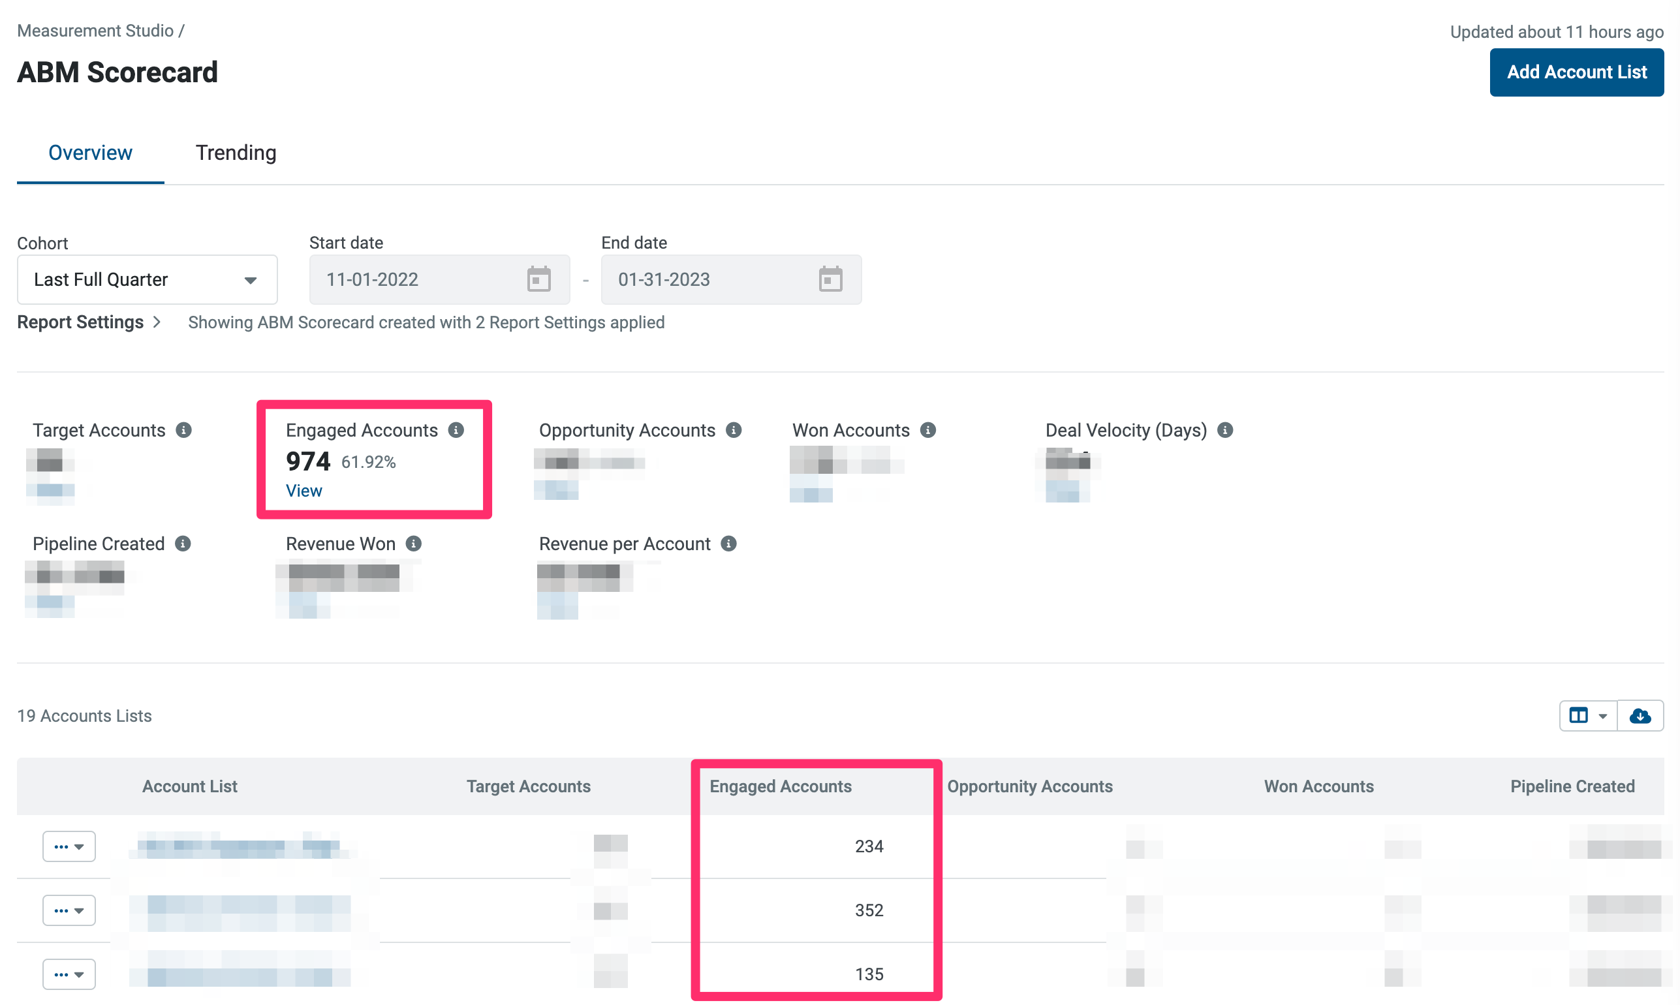This screenshot has width=1680, height=1005.
Task: Sort by Won Accounts column header
Action: click(x=1318, y=786)
